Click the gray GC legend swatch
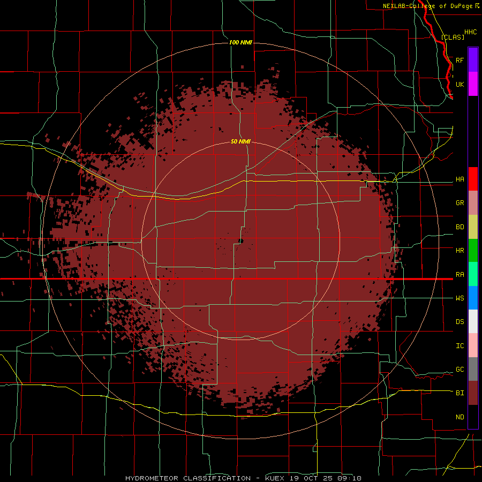Screen dimensions: 482x482 tap(473, 369)
